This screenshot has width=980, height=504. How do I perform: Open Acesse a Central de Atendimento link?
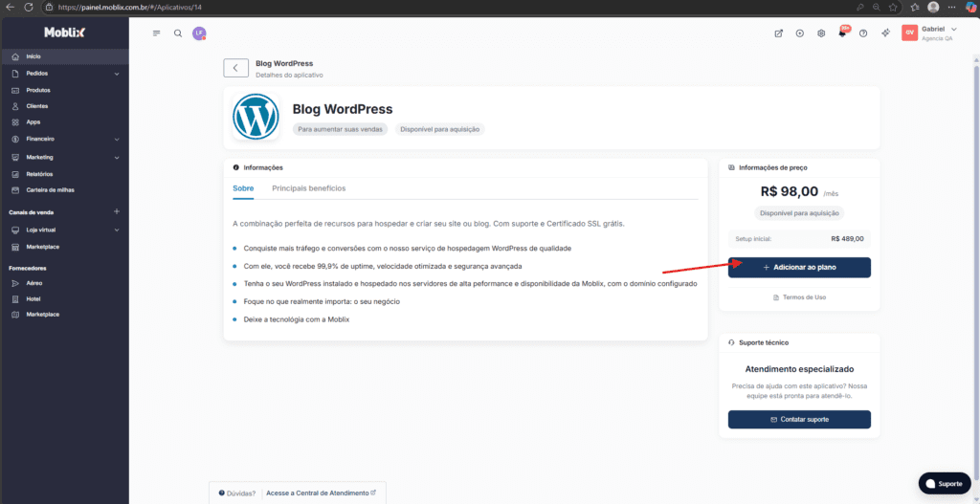[x=321, y=493]
